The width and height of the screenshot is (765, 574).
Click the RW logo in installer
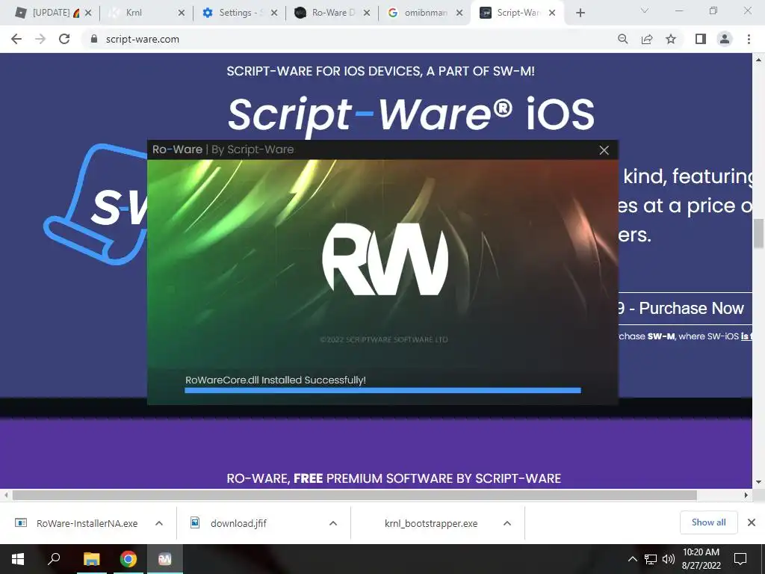click(x=385, y=259)
